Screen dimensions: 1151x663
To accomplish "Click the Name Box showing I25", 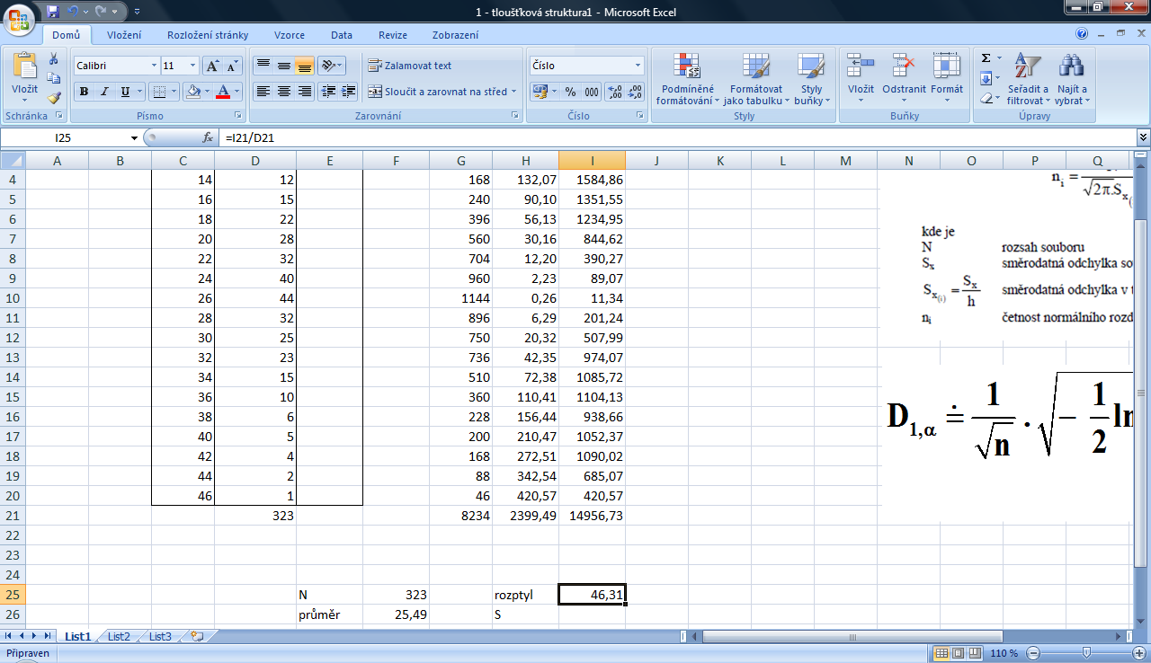I will [65, 137].
